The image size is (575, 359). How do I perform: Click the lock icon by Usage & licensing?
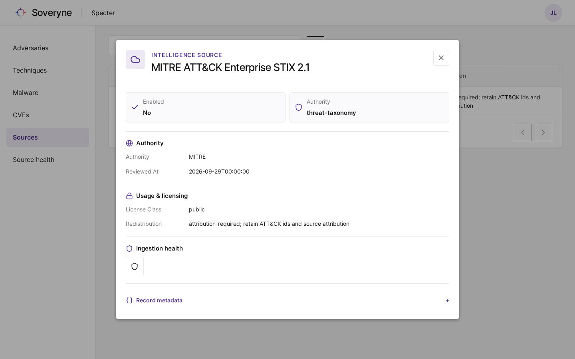[129, 196]
